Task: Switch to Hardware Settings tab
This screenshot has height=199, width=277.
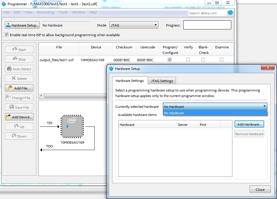Action: pos(130,81)
